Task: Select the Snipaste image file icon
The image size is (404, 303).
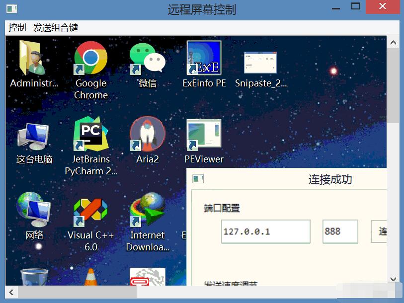Action: pos(260,62)
